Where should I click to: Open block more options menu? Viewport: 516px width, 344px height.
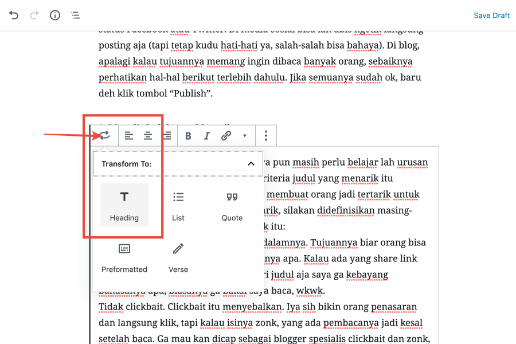point(266,136)
